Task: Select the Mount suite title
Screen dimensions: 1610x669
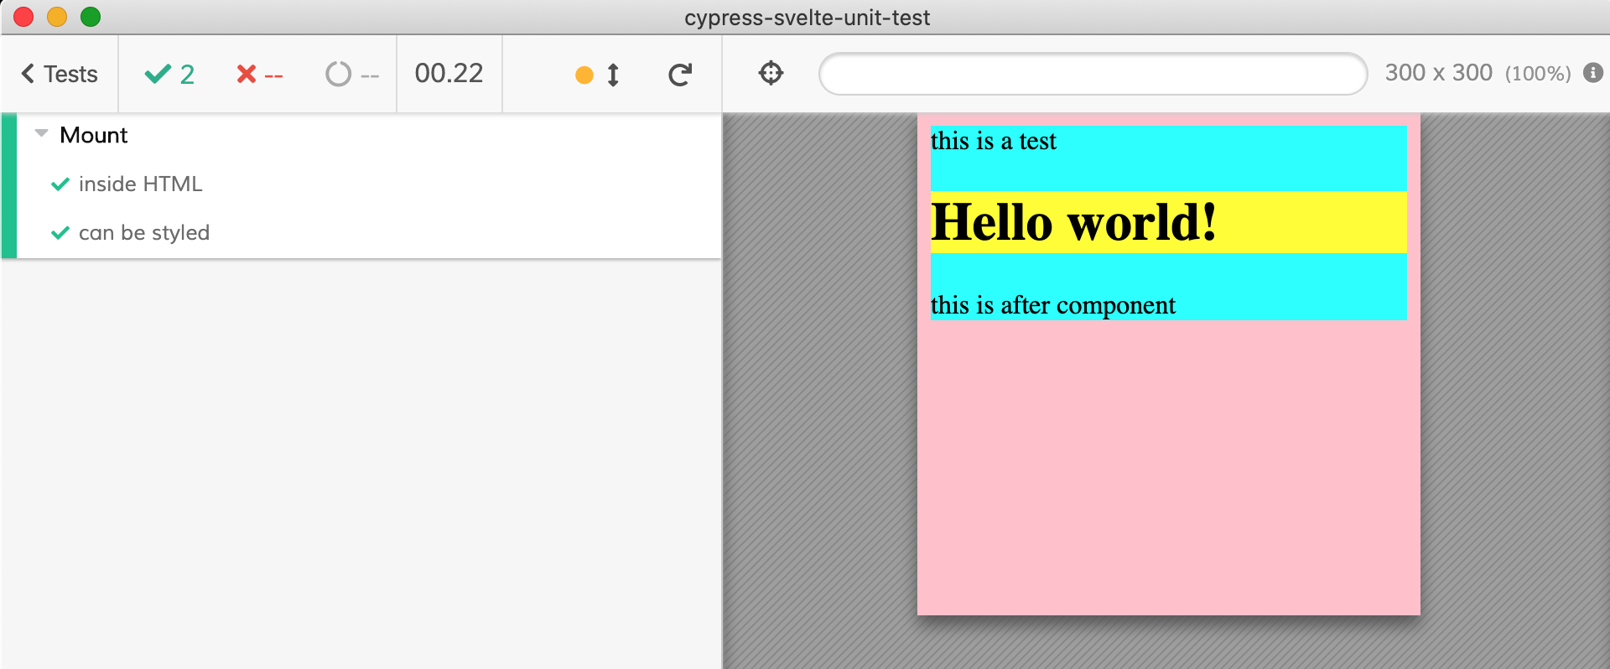Action: (94, 135)
